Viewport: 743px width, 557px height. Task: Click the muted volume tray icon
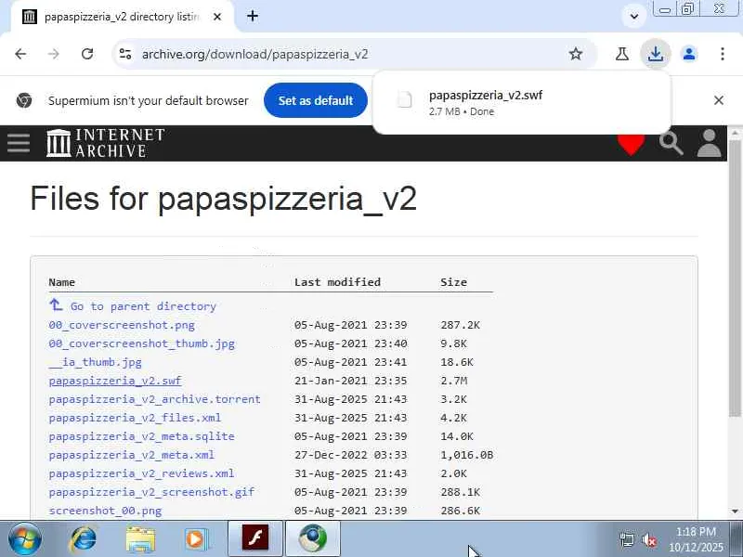coord(649,539)
